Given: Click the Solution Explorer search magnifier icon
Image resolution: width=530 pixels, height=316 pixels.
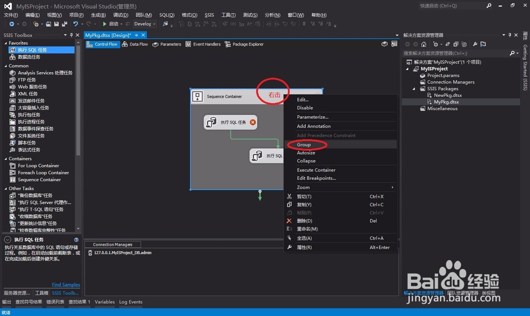Looking at the screenshot, I should tap(512, 53).
